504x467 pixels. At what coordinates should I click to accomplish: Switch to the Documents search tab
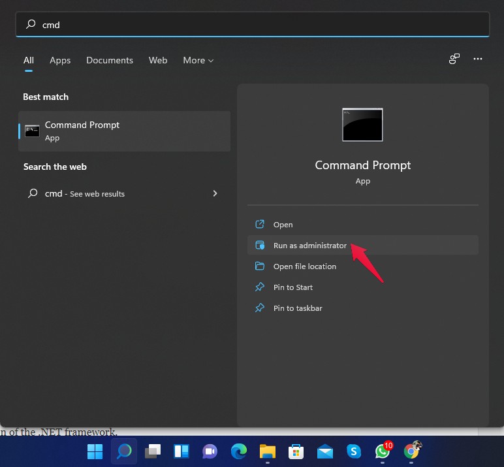point(110,60)
